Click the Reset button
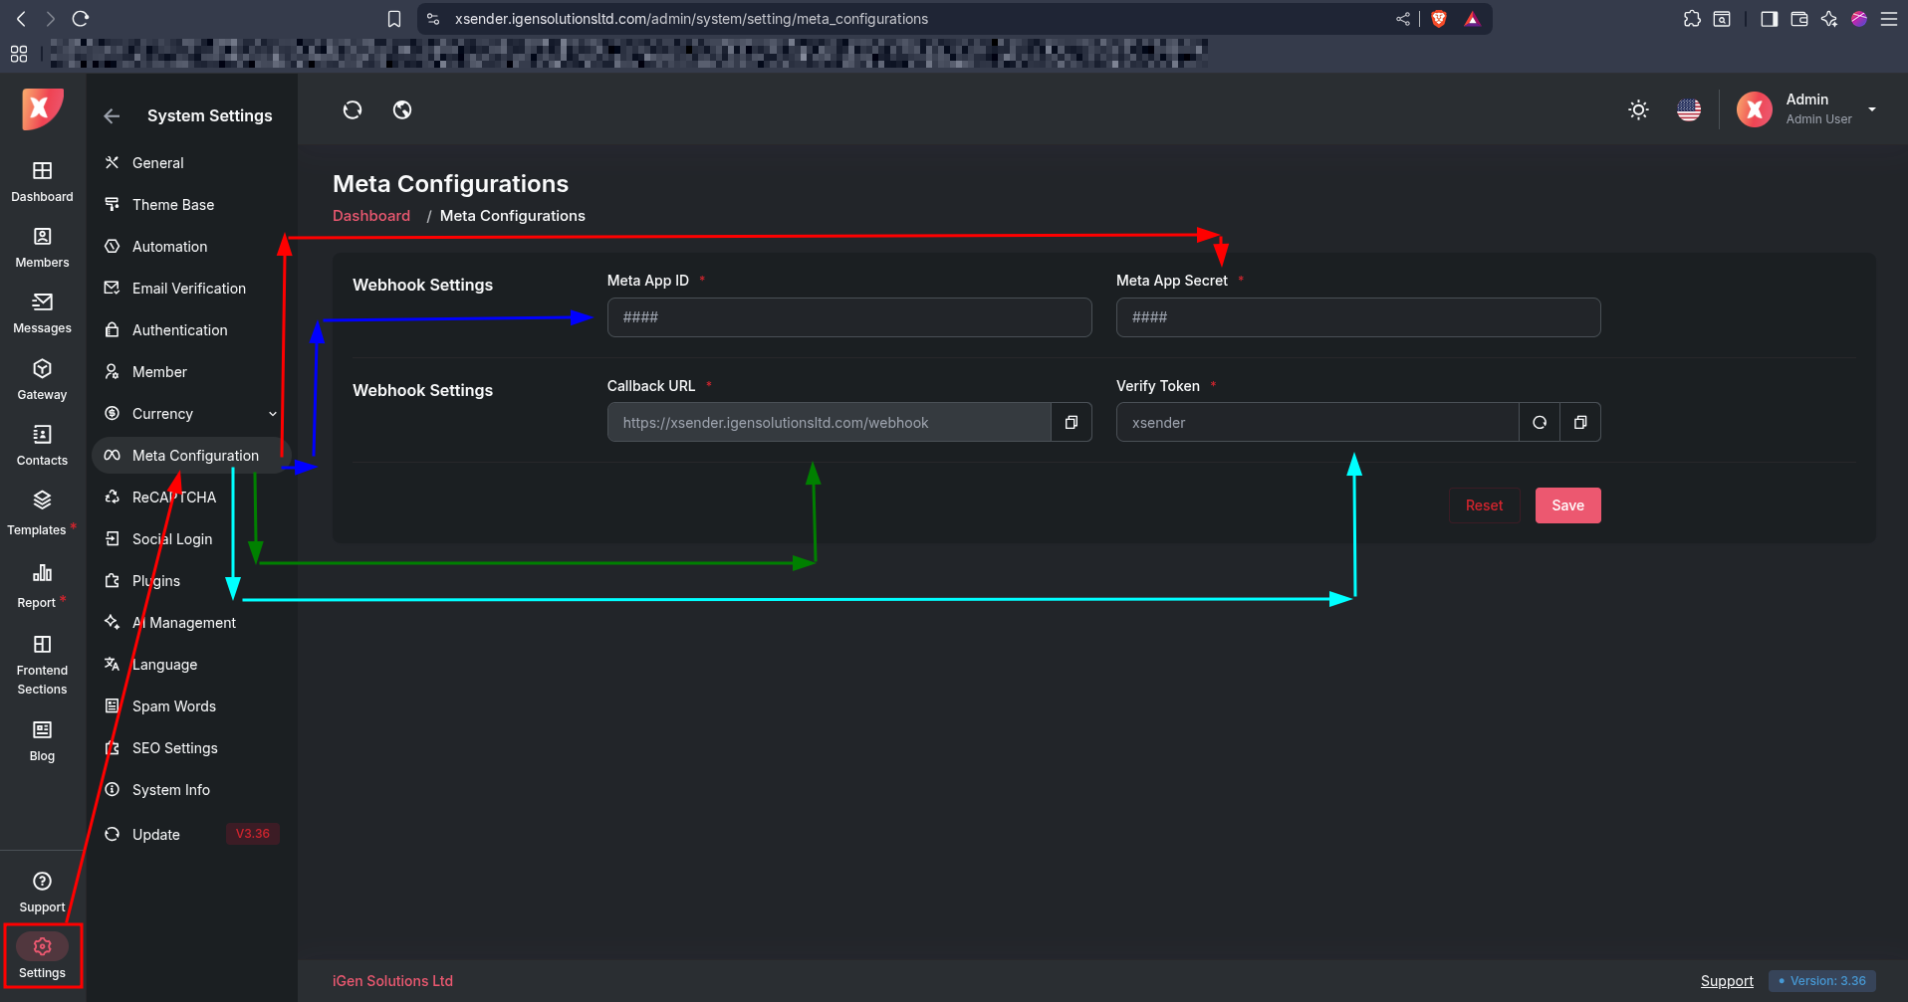The image size is (1908, 1002). [x=1484, y=505]
